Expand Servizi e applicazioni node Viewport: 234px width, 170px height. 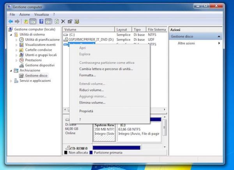pos(11,81)
